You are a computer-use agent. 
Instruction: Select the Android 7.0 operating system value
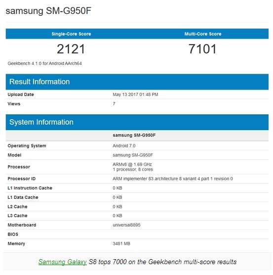pyautogui.click(x=124, y=146)
